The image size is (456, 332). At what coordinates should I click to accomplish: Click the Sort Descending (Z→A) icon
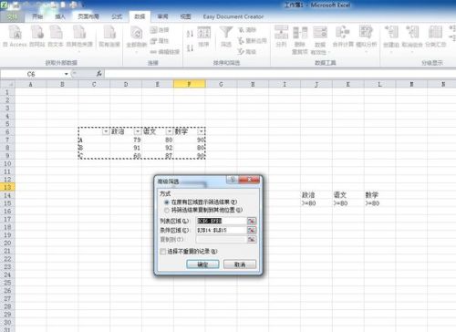click(190, 48)
